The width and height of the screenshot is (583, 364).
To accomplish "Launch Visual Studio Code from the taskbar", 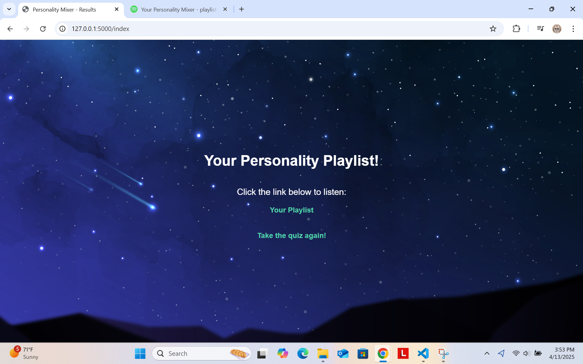I will pyautogui.click(x=423, y=353).
